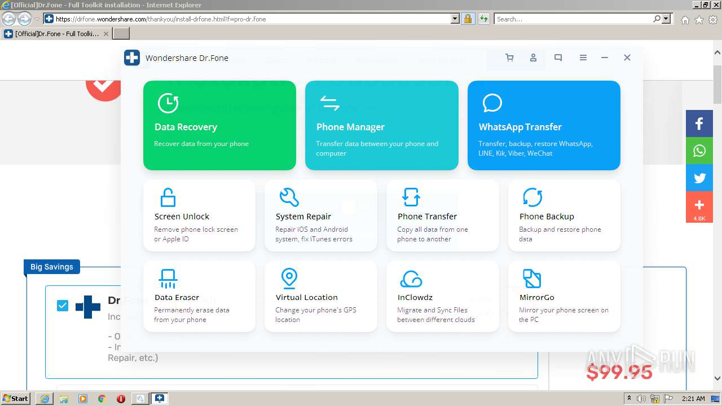This screenshot has width=722, height=406.
Task: Share page via WhatsApp sidebar button
Action: coord(699,151)
